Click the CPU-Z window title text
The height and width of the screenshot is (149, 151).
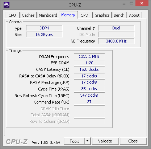[x=75, y=5]
